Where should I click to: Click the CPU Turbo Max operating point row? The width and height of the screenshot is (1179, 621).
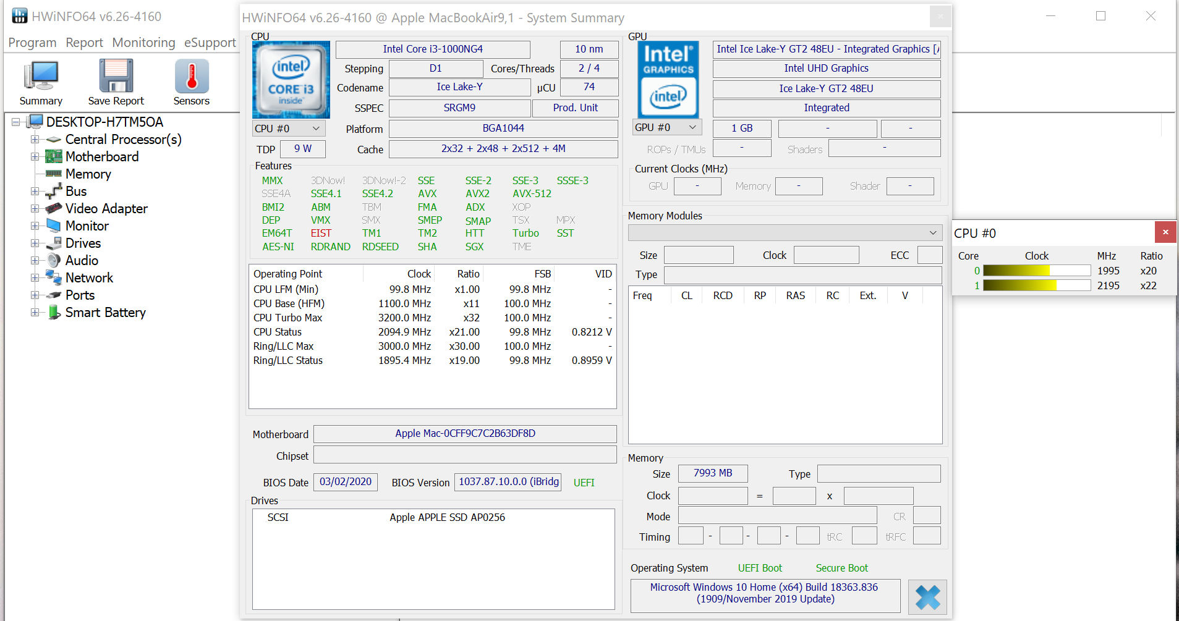pyautogui.click(x=433, y=318)
